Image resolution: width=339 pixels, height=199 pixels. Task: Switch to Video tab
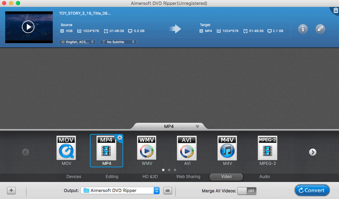(226, 177)
